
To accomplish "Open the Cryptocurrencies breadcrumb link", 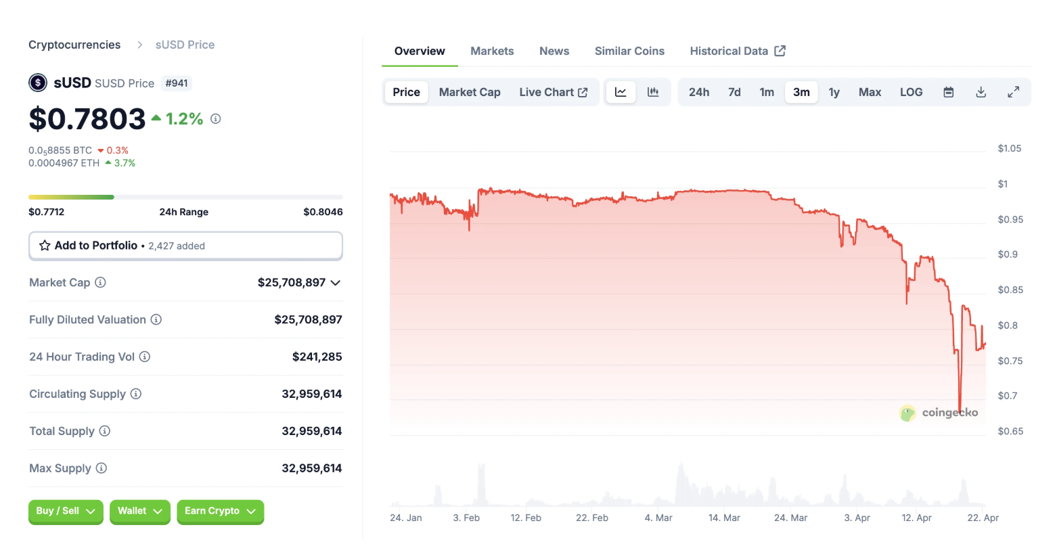I will tap(74, 45).
